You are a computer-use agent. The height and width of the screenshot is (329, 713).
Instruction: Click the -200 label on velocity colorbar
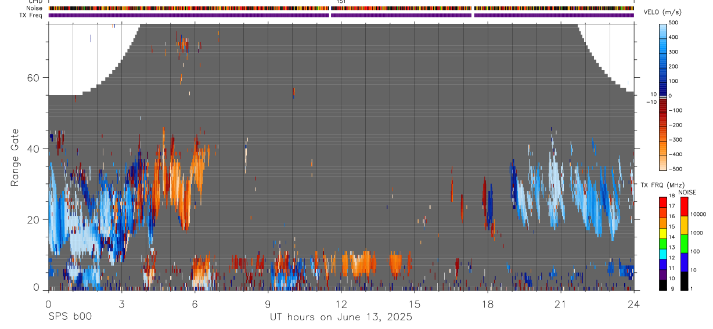pyautogui.click(x=675, y=125)
